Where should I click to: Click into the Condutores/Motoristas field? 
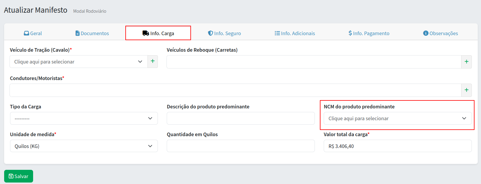click(x=235, y=90)
